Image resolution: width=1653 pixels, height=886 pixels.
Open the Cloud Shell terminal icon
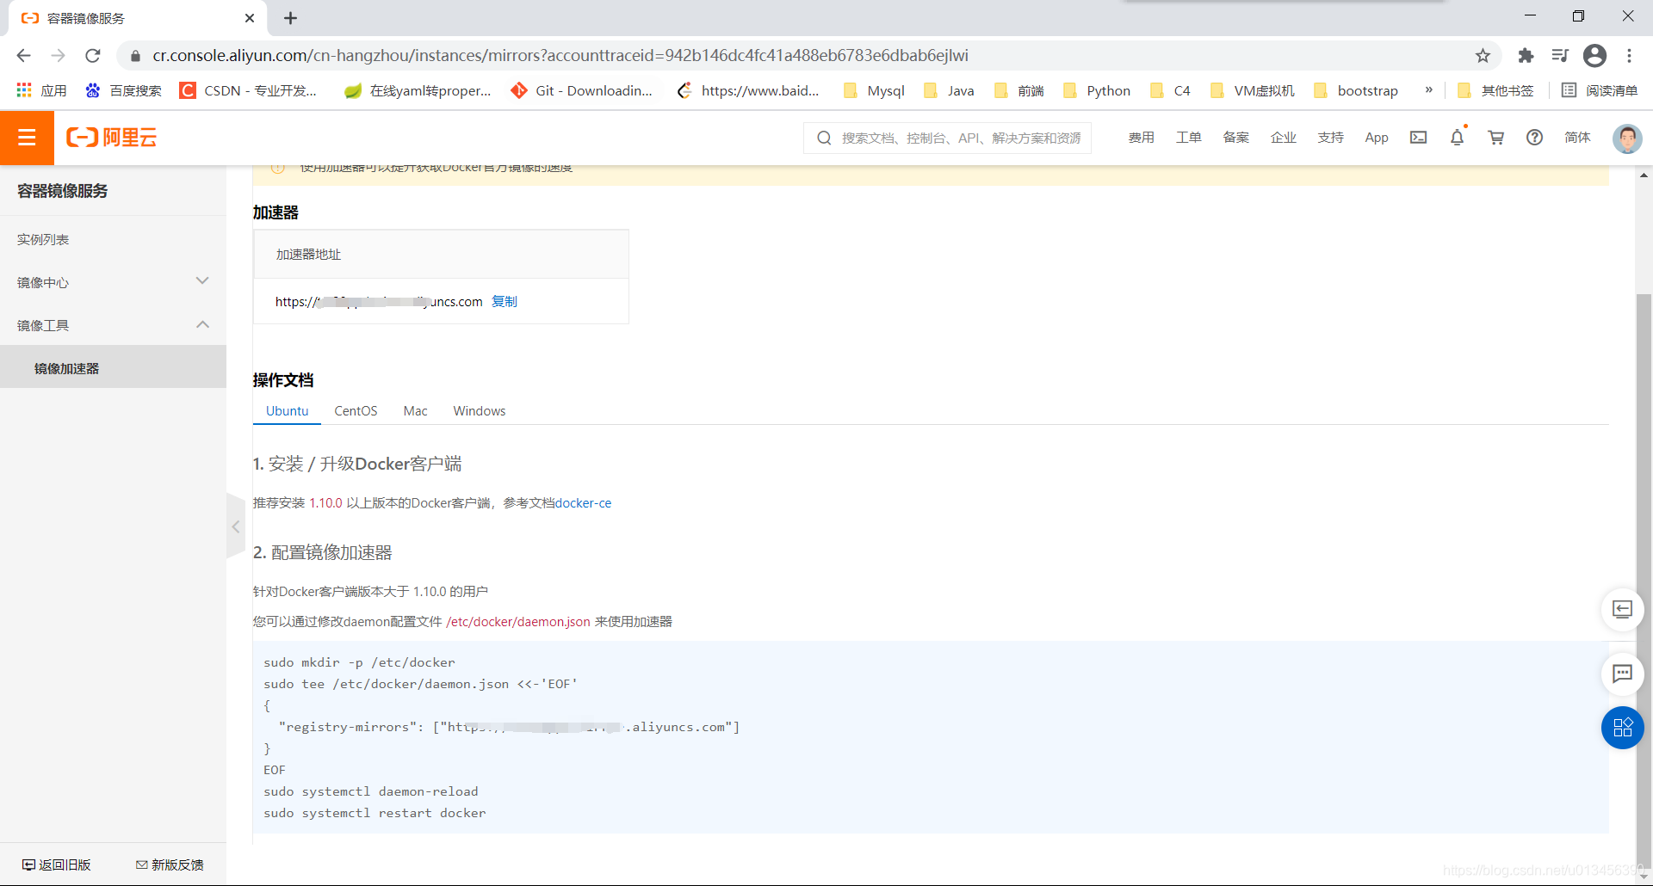[1418, 138]
